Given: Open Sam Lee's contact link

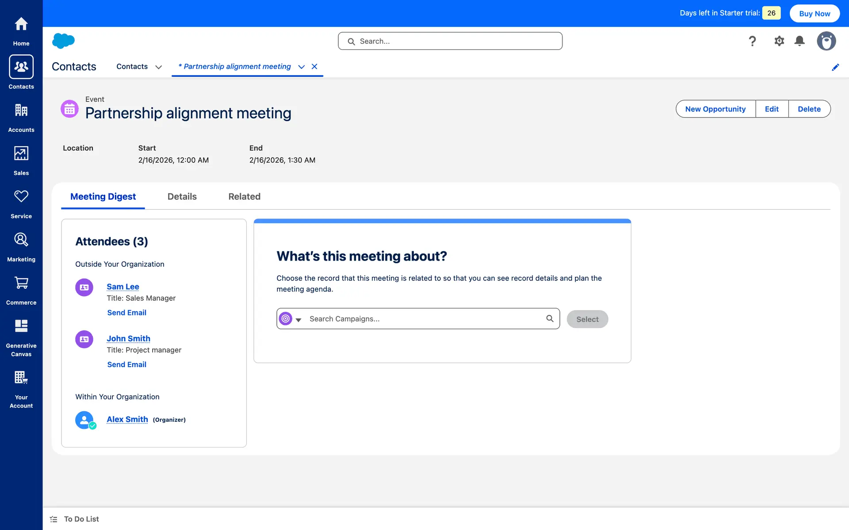Looking at the screenshot, I should [123, 287].
